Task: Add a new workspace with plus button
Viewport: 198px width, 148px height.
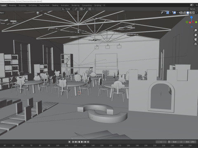Action: (104, 5)
